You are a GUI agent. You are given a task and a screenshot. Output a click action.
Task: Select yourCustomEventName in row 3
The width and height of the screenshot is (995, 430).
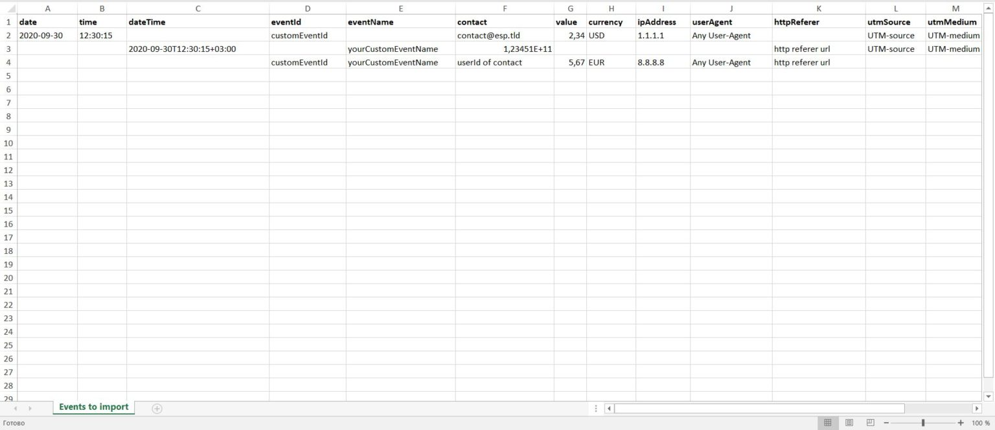400,49
